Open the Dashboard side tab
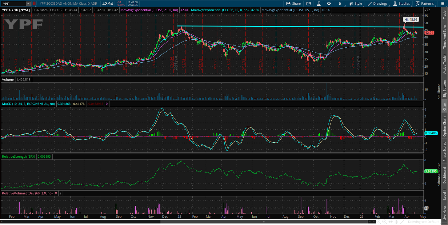The height and width of the screenshot is (225, 448). click(x=445, y=175)
